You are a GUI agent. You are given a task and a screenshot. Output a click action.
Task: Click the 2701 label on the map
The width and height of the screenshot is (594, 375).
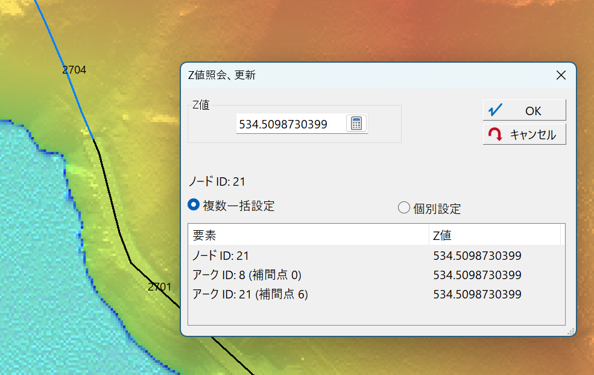pos(160,287)
